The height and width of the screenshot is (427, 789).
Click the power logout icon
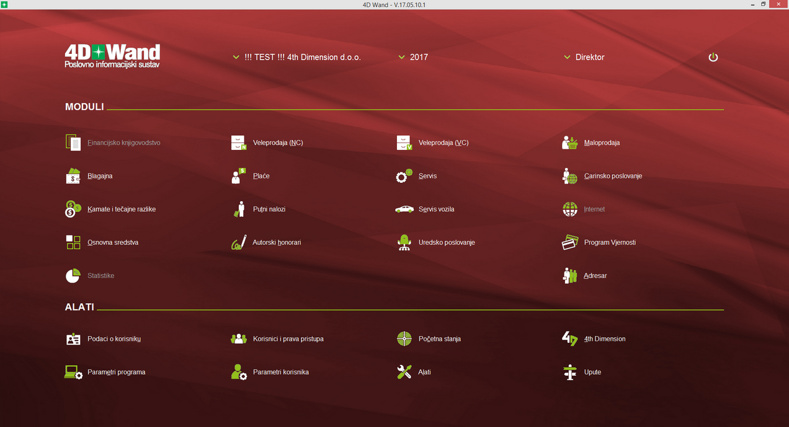(713, 57)
